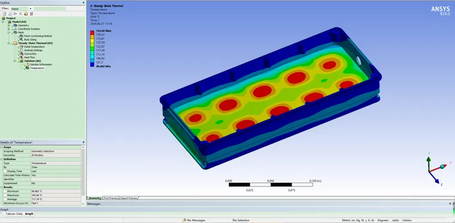Click the Hide Folders icon in Outline toolbar
This screenshot has width=455, height=223.
[x=26, y=14]
